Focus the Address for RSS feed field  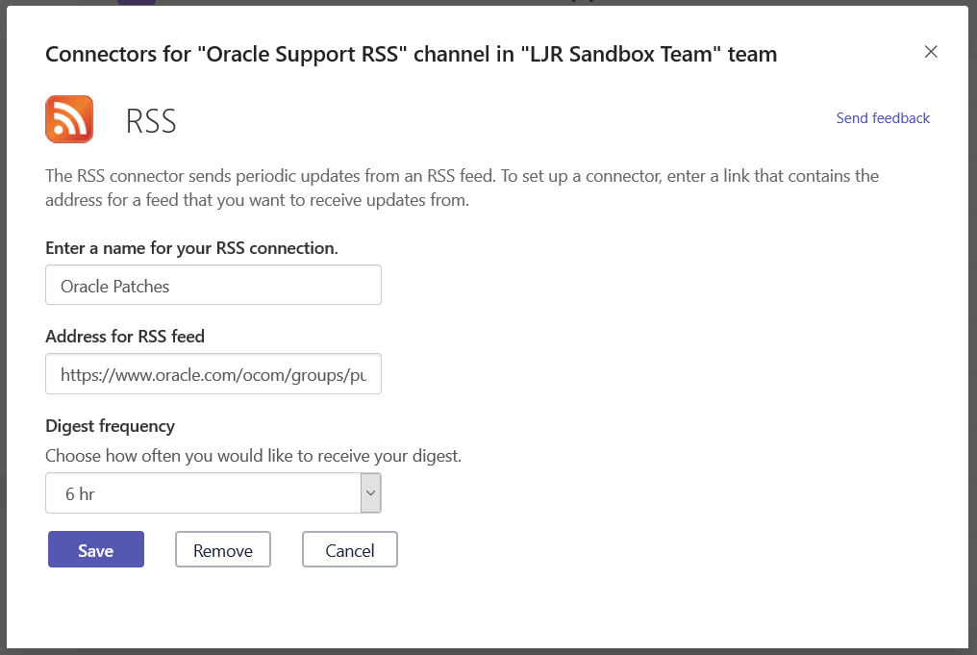point(213,374)
